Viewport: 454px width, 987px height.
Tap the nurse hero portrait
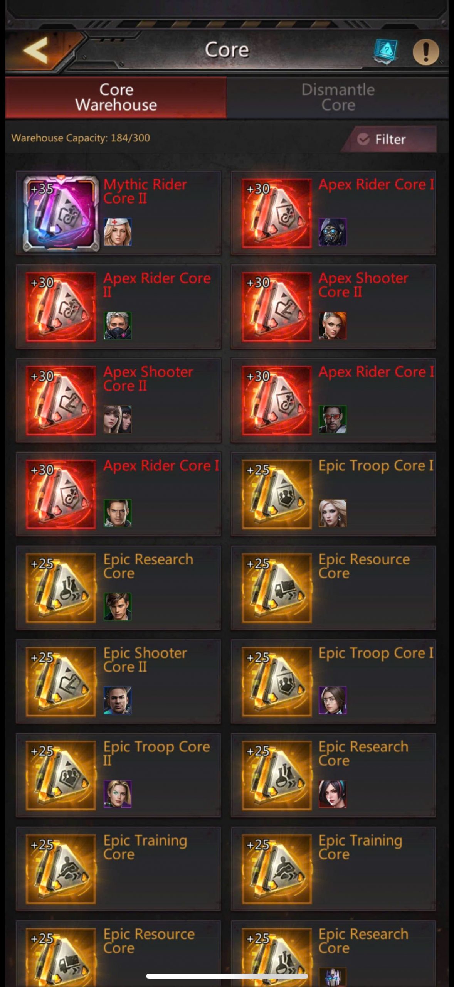click(x=118, y=232)
